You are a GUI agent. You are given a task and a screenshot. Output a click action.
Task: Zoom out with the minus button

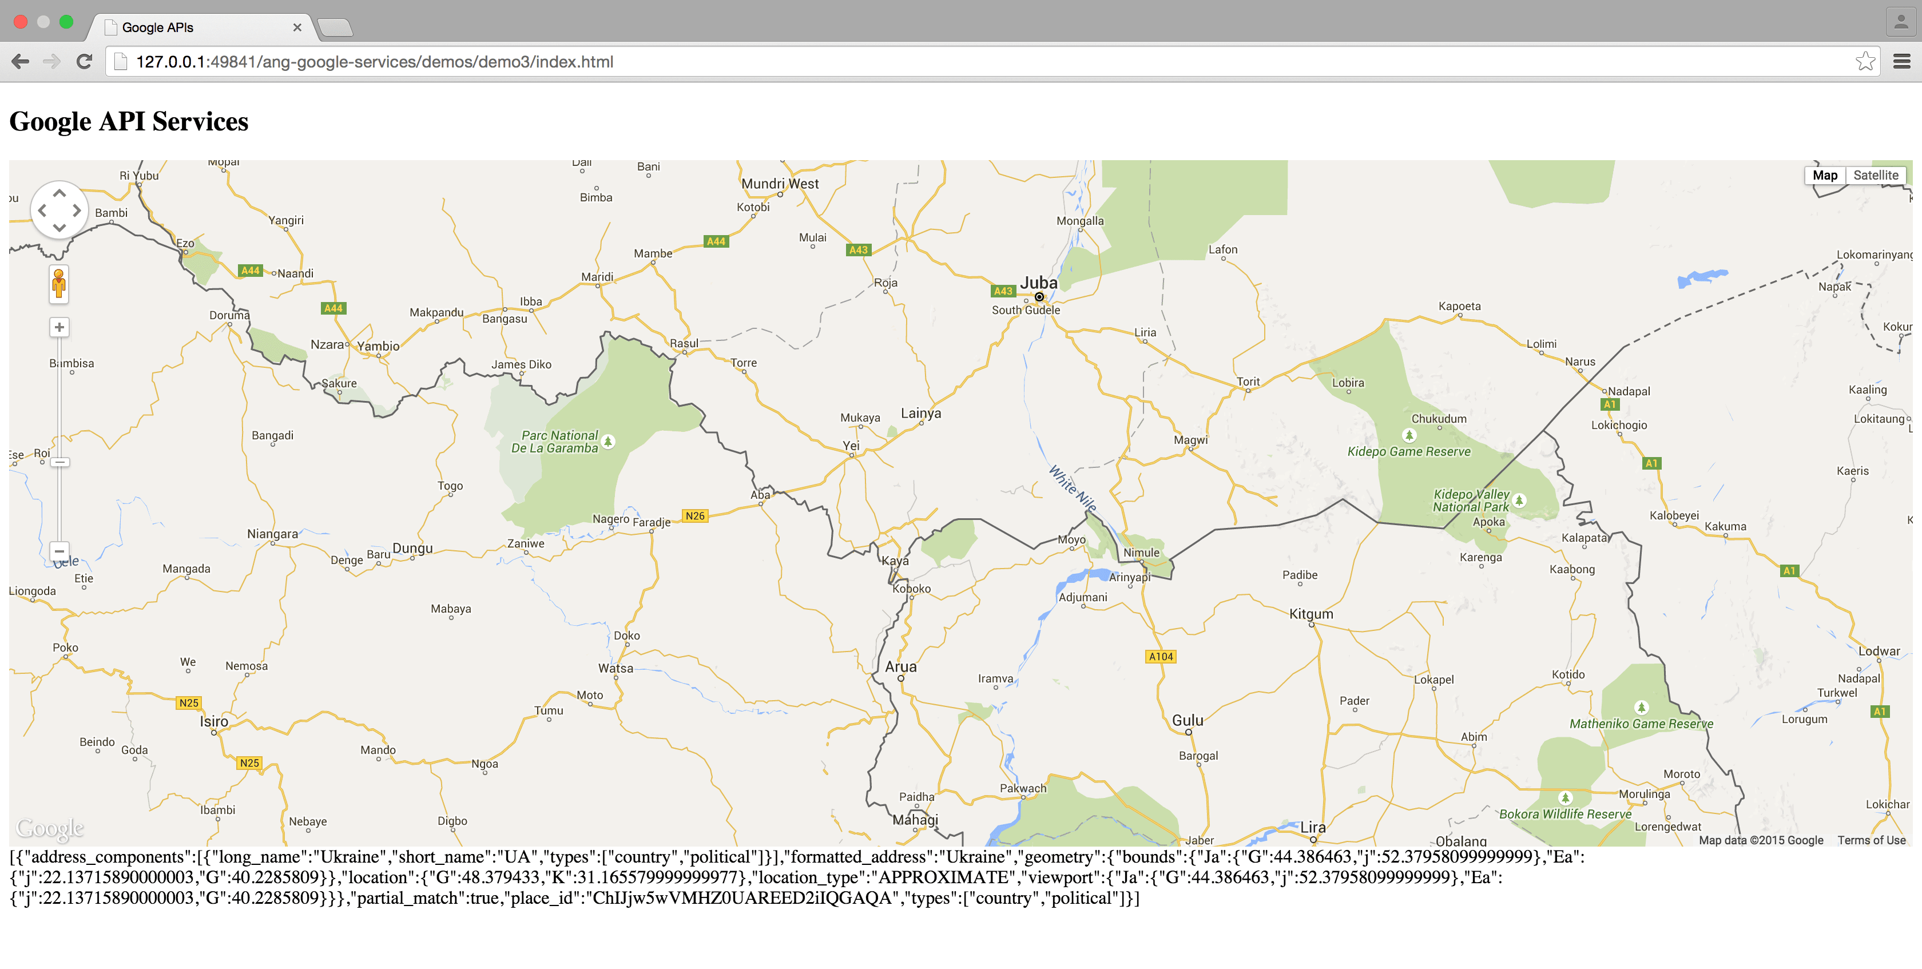(x=59, y=551)
